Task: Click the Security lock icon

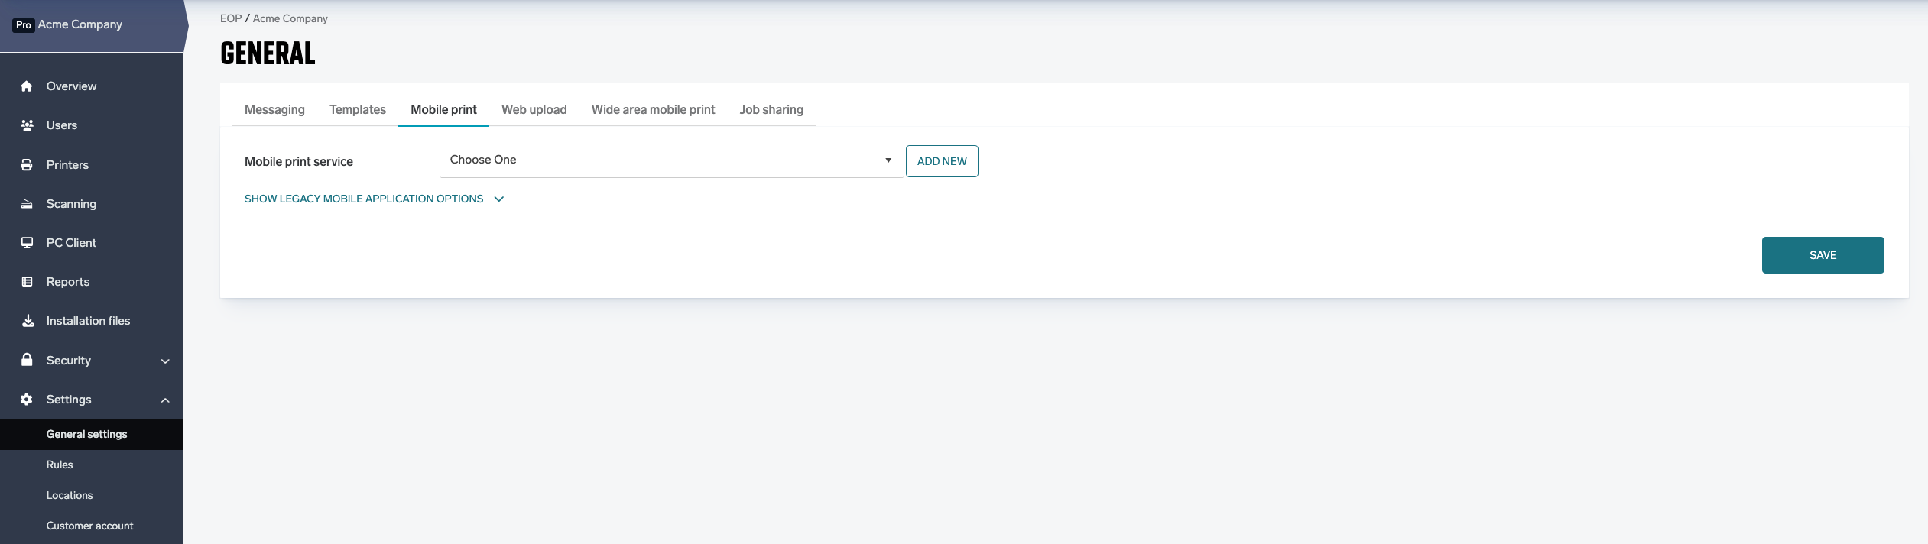Action: pos(27,360)
